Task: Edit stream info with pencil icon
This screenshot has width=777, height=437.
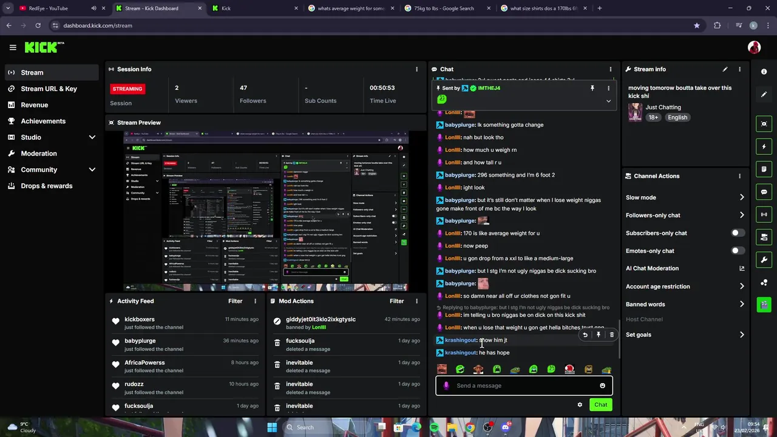Action: click(x=725, y=69)
